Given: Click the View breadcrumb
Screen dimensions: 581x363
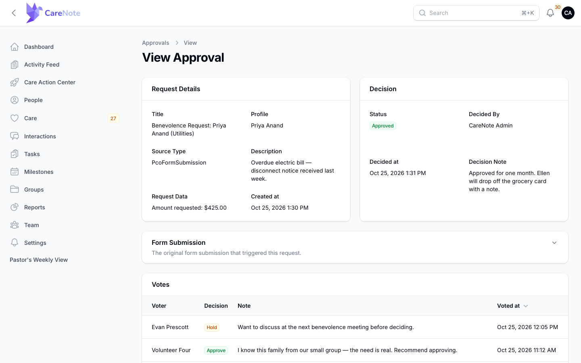Looking at the screenshot, I should click(190, 43).
